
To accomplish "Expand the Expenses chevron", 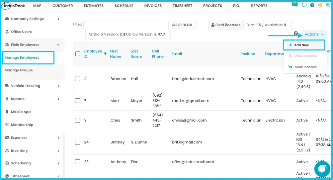I will pyautogui.click(x=59, y=138).
